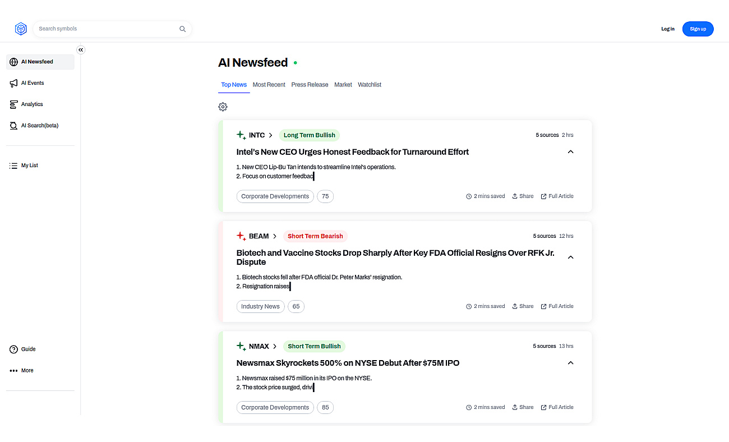Click the Sign up button
This screenshot has width=729, height=442.
point(698,29)
